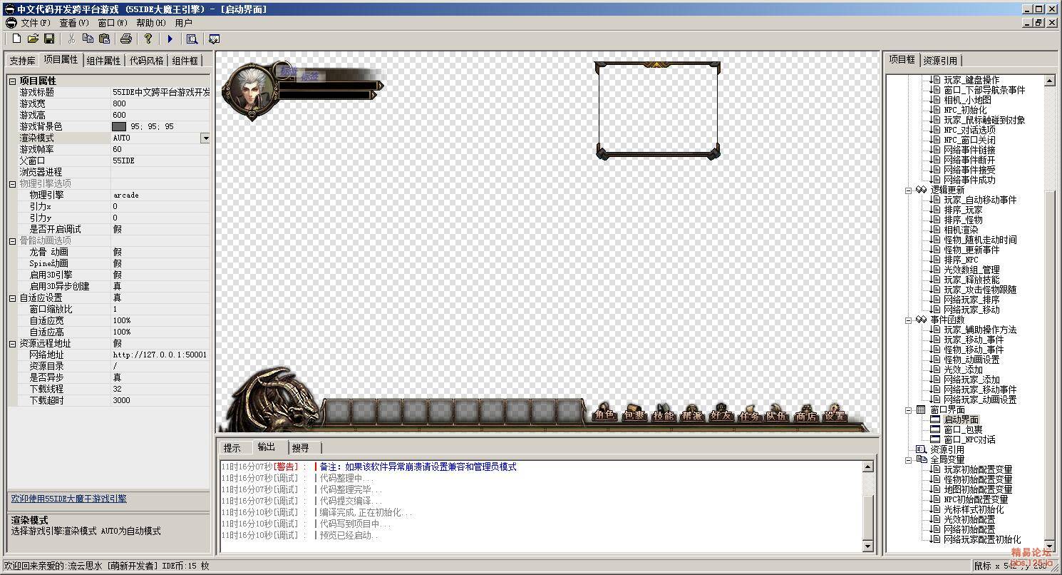Open the 欢迎使用55IDE大魔王游戏引擎 link

point(68,499)
